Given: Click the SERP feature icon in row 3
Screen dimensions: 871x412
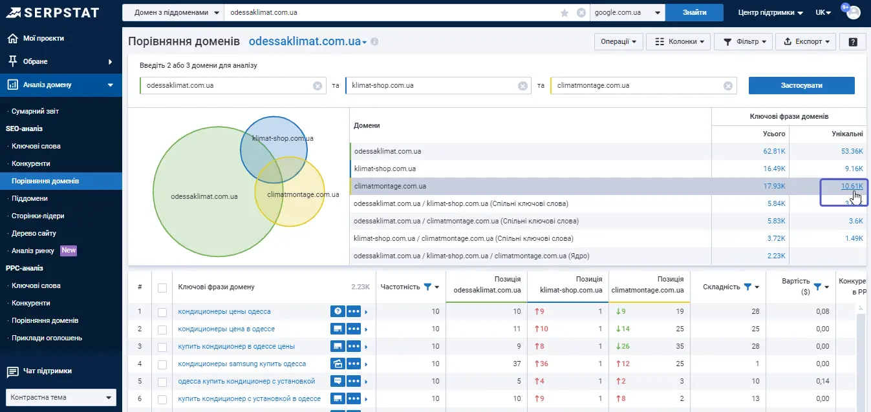Looking at the screenshot, I should tap(337, 346).
